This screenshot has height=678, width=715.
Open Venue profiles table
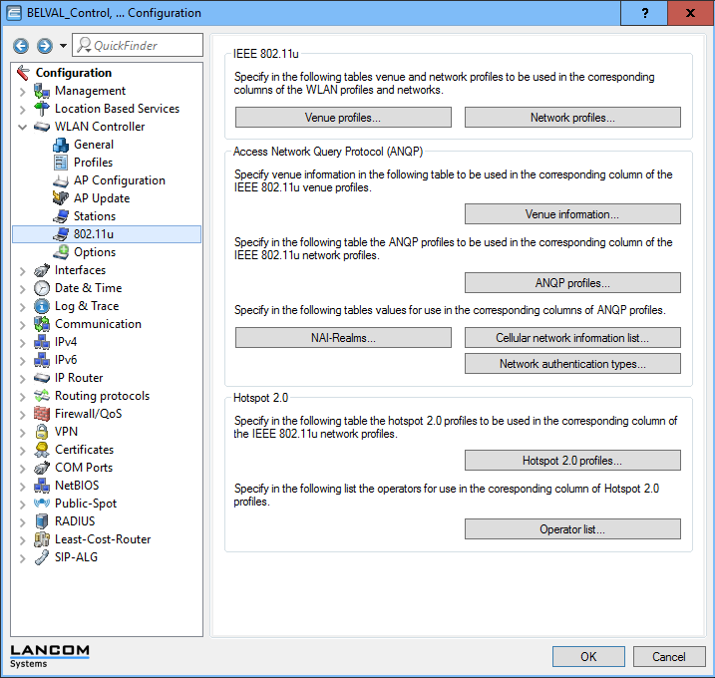(343, 118)
